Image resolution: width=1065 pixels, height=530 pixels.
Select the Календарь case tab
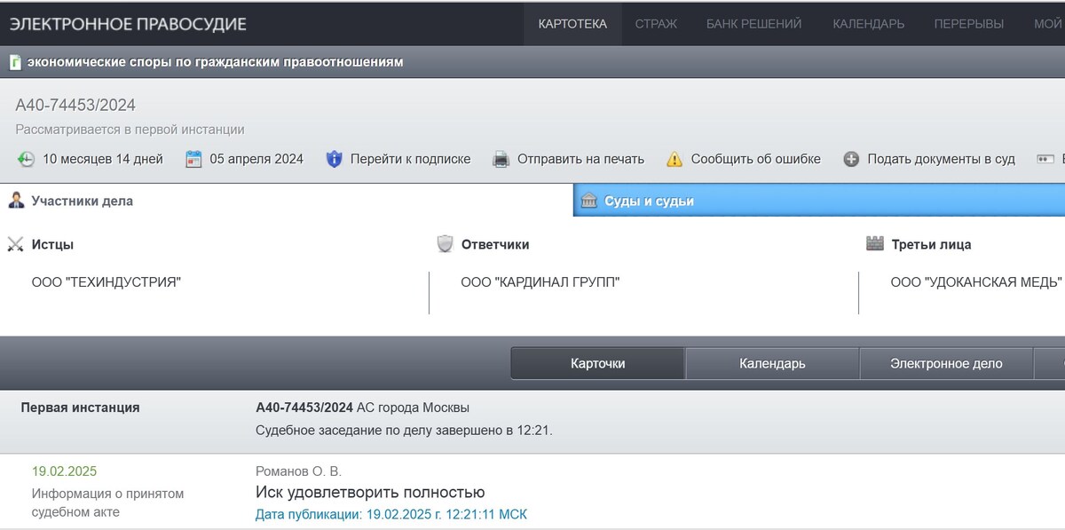(x=772, y=363)
